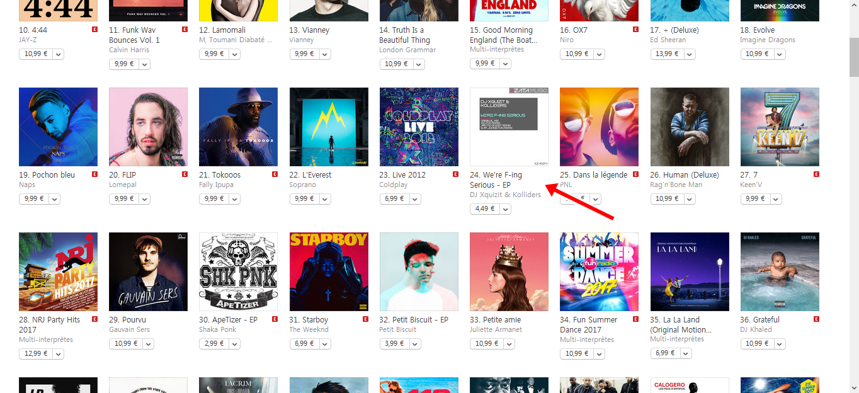Open the NRJ Party Hits 2017 cover
859x393 pixels.
[58, 271]
